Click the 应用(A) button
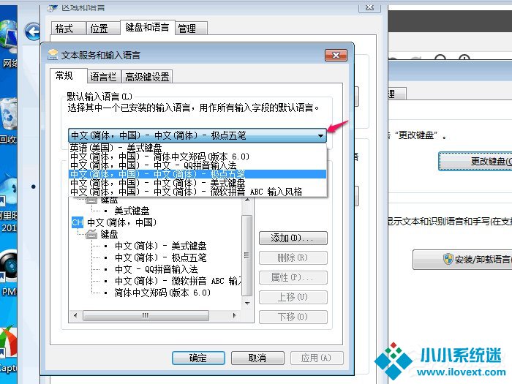The image size is (512, 384). 317,358
